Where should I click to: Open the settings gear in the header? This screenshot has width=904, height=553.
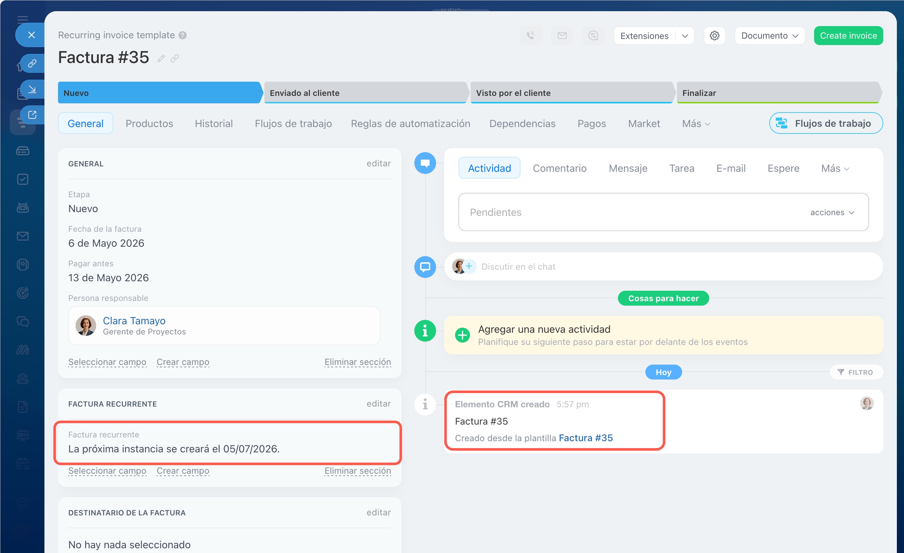tap(714, 36)
